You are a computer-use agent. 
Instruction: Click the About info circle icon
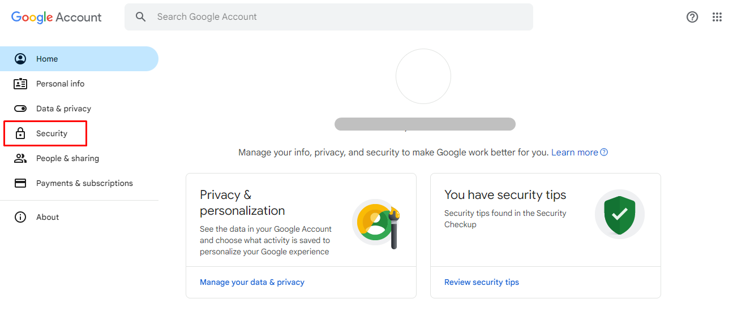[20, 217]
